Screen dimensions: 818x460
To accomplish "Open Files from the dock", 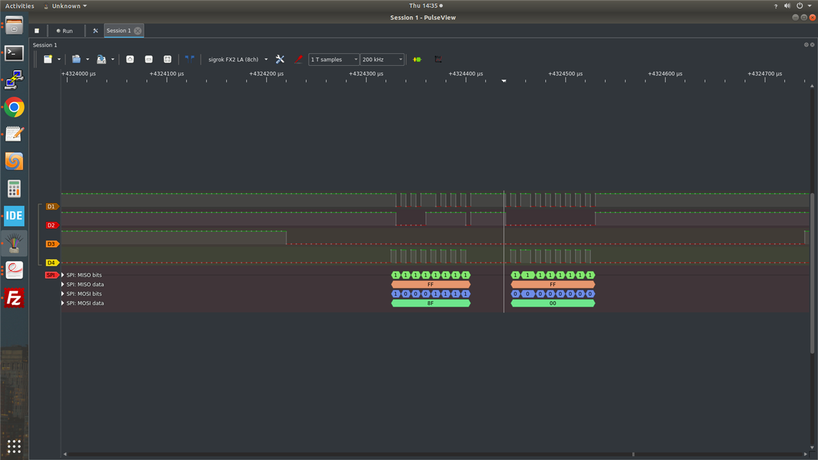I will point(14,26).
